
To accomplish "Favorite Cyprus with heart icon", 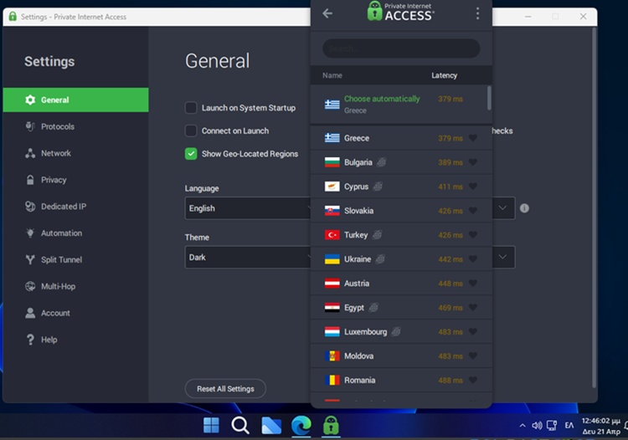I will pos(473,187).
